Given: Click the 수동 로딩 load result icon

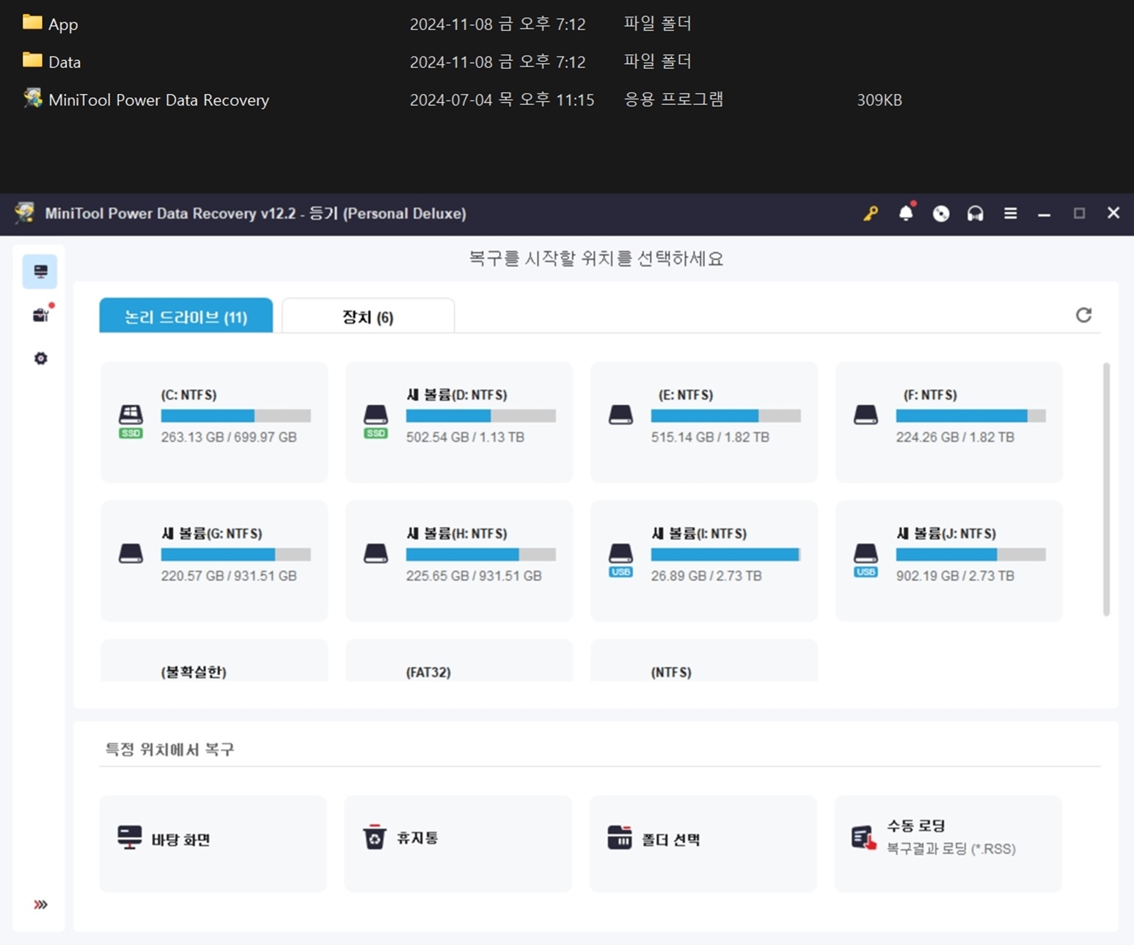Looking at the screenshot, I should pos(864,837).
